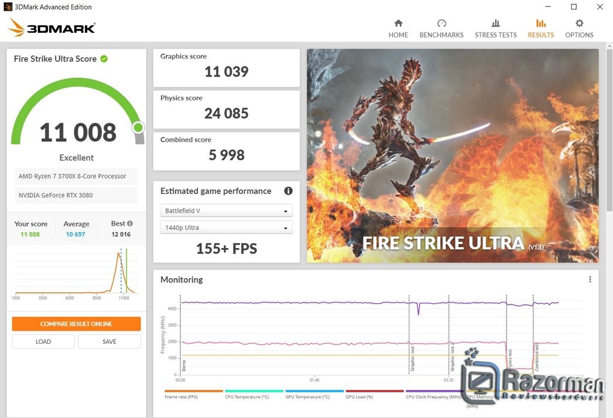Screen dimensions: 613x418
Task: Click the LOAD button
Action: [x=43, y=341]
